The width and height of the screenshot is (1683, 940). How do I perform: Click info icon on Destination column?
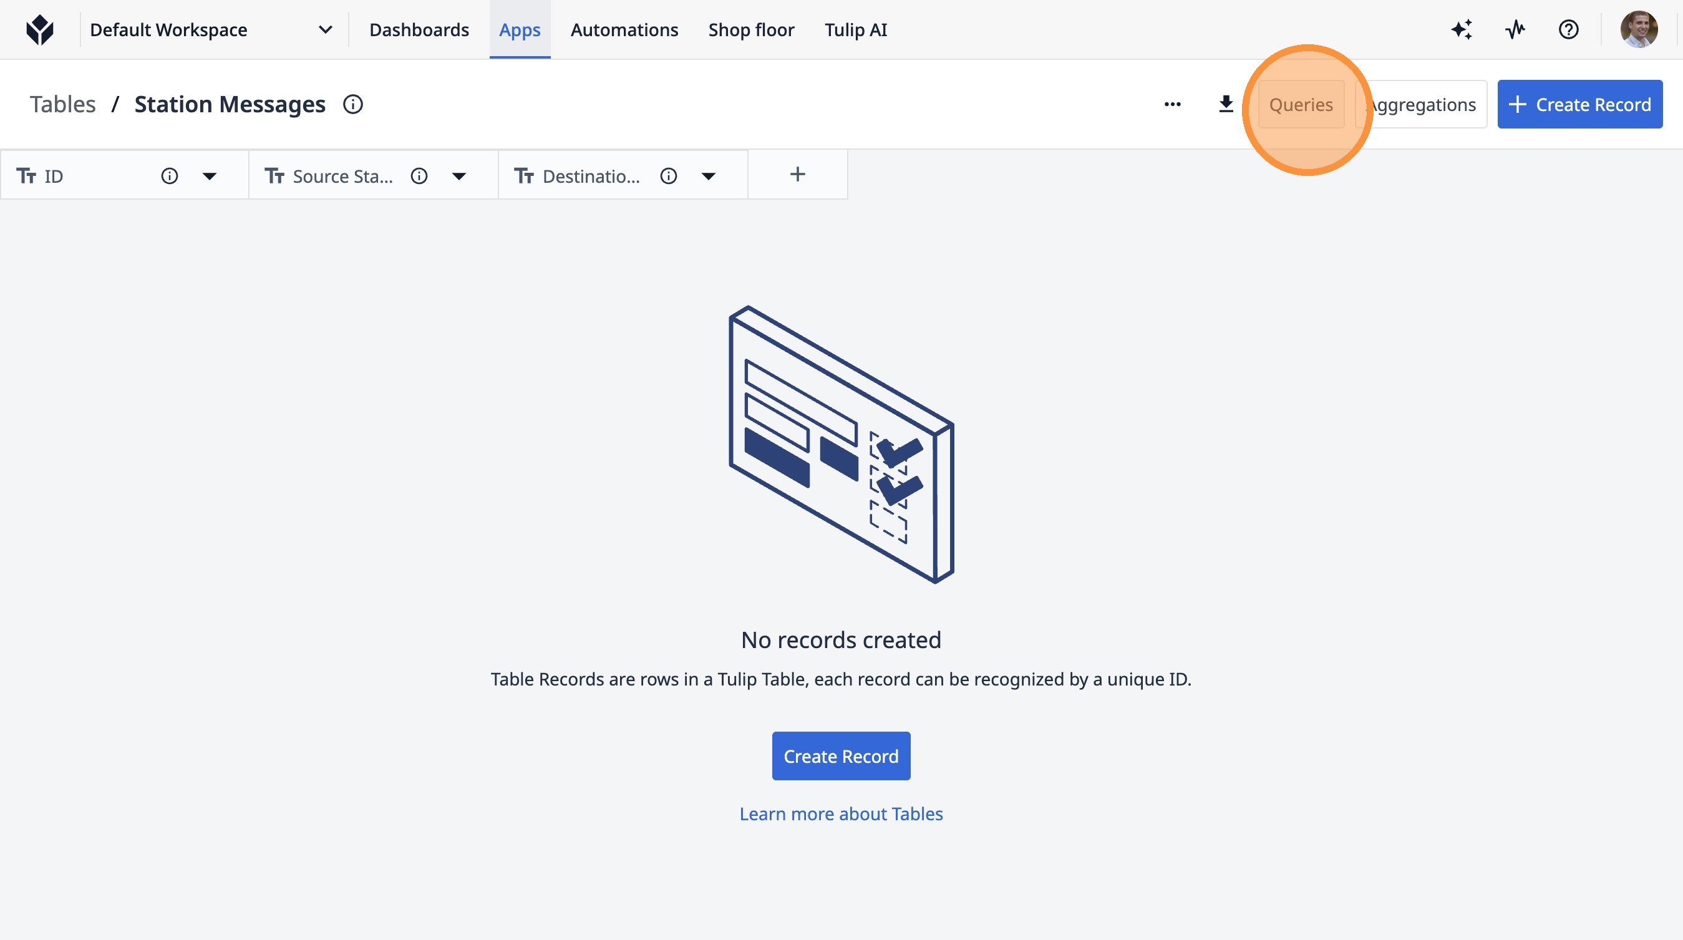(x=668, y=176)
